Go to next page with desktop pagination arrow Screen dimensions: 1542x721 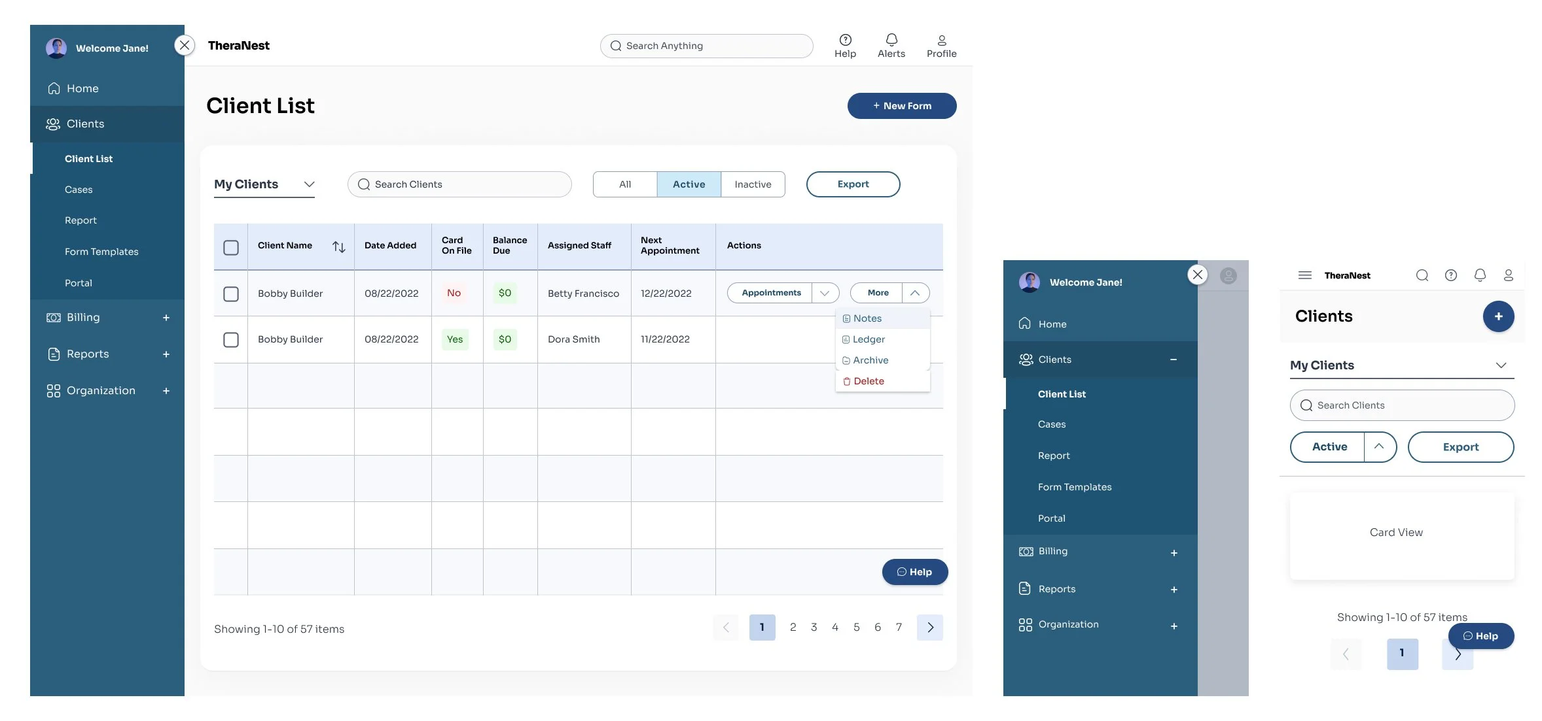[x=929, y=628]
